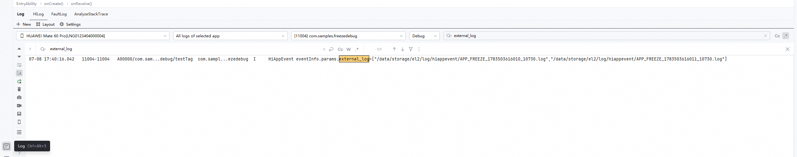Open process dropdown com.samples.freezedebug
The image size is (797, 157).
coord(348,36)
